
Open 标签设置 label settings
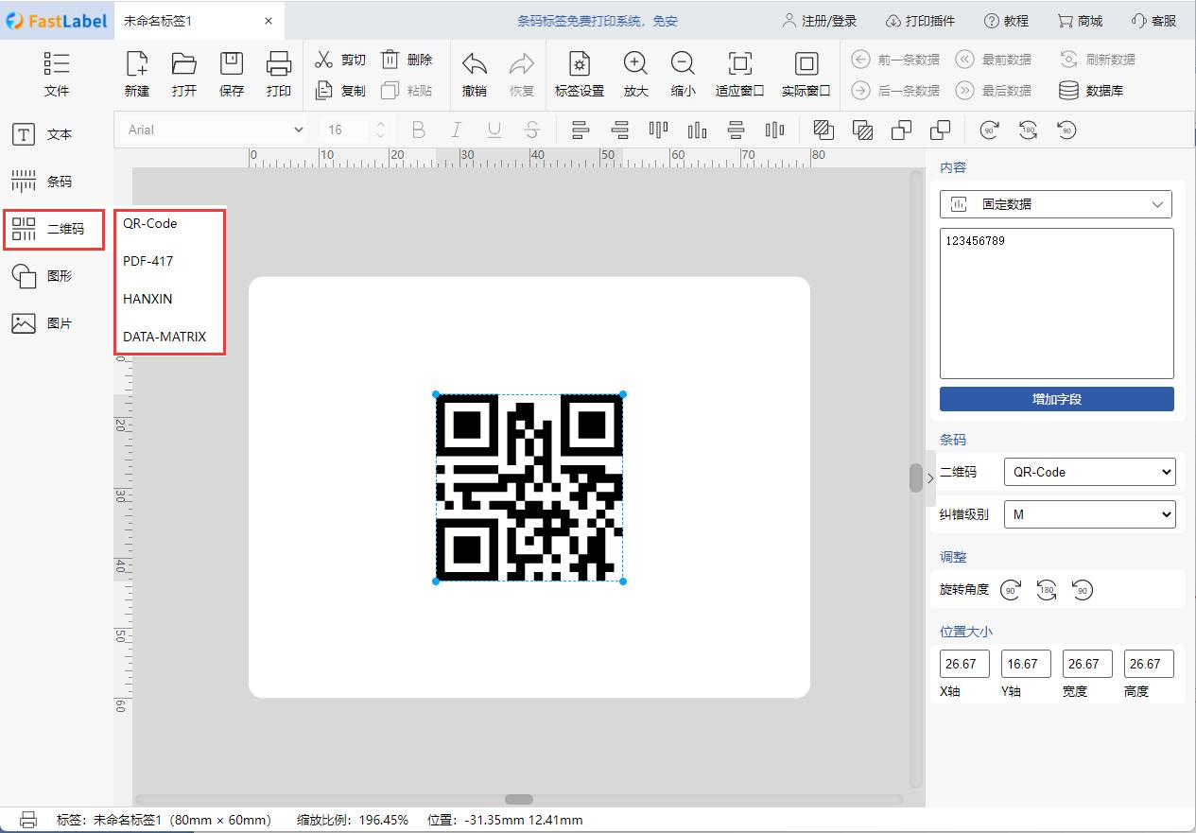(580, 75)
